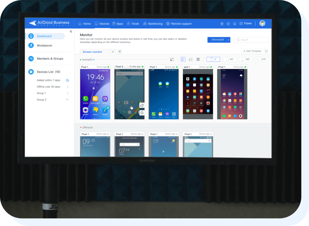Image resolution: width=309 pixels, height=226 pixels.
Task: Open the online Pixel 1 screen showing 19:46
Action: 95,94
